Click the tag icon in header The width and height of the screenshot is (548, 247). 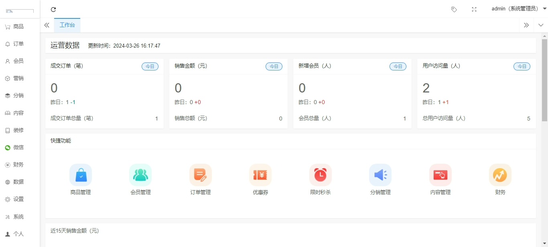tap(454, 9)
